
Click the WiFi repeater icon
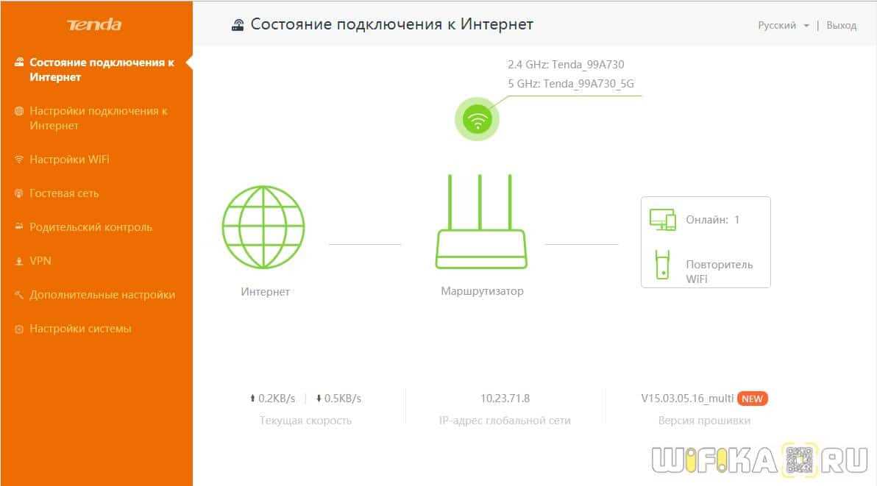tap(663, 265)
